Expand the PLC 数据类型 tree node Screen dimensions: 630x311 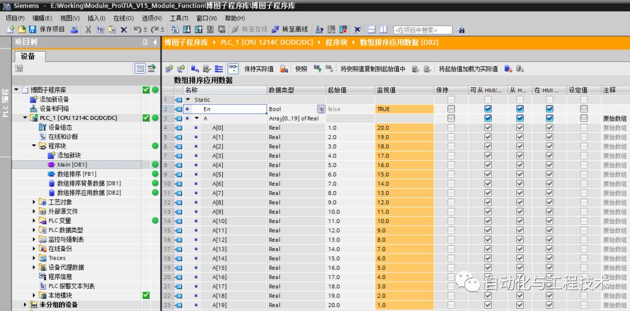(x=34, y=230)
